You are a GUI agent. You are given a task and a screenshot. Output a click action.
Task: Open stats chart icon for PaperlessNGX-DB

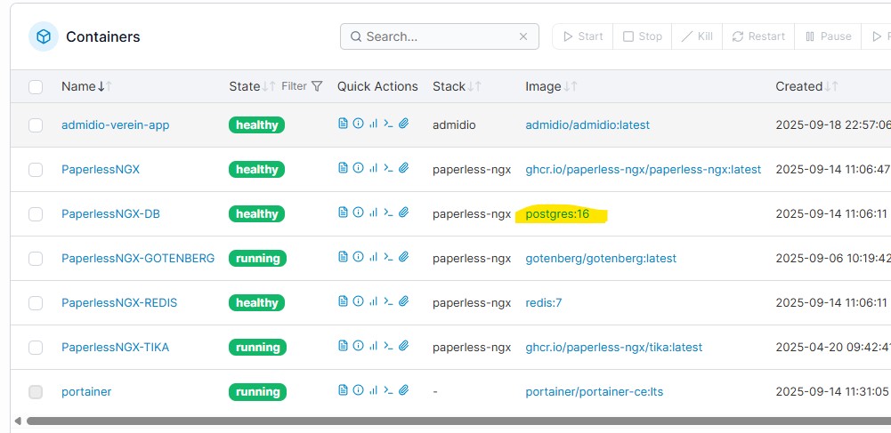pyautogui.click(x=373, y=213)
